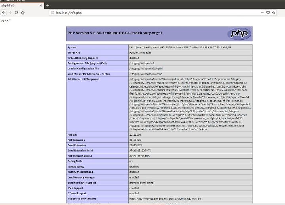Click the Linux kernel system info value
The width and height of the screenshot is (285, 205).
[x=180, y=47]
